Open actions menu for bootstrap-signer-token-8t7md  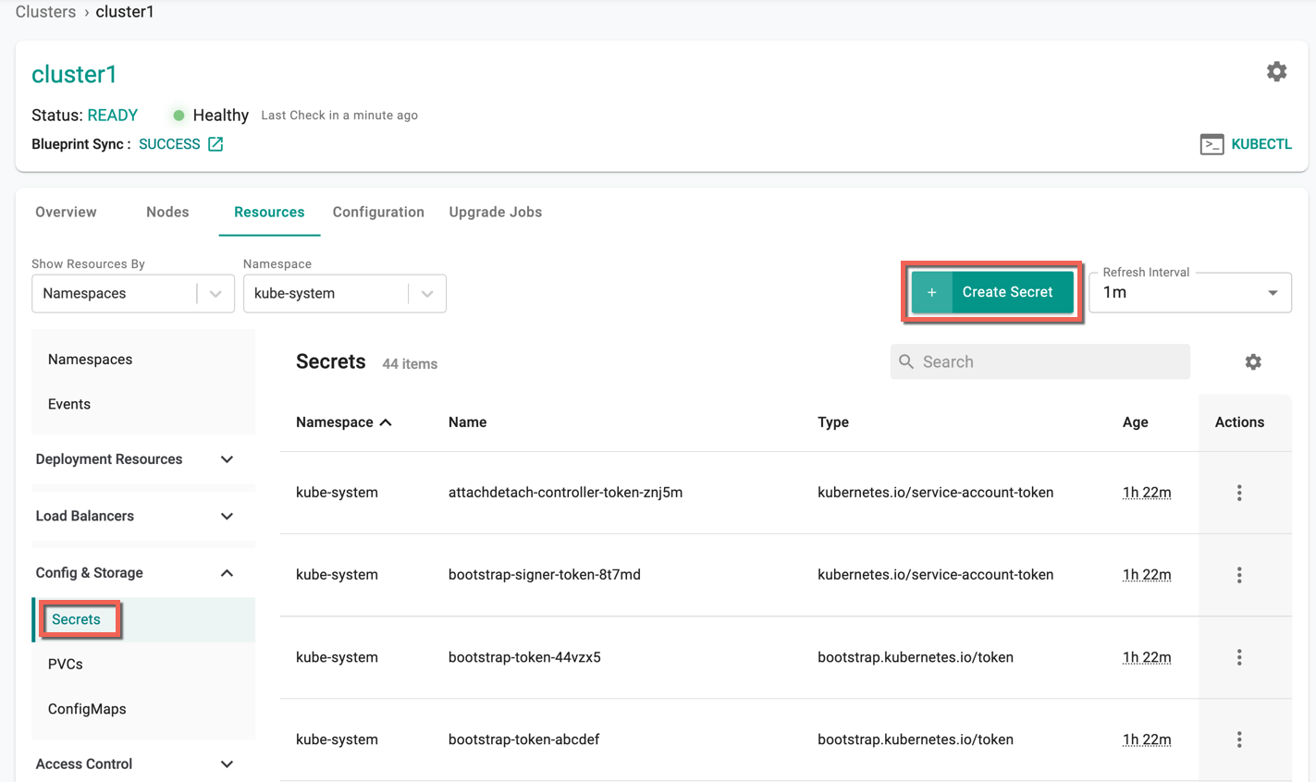[1239, 575]
